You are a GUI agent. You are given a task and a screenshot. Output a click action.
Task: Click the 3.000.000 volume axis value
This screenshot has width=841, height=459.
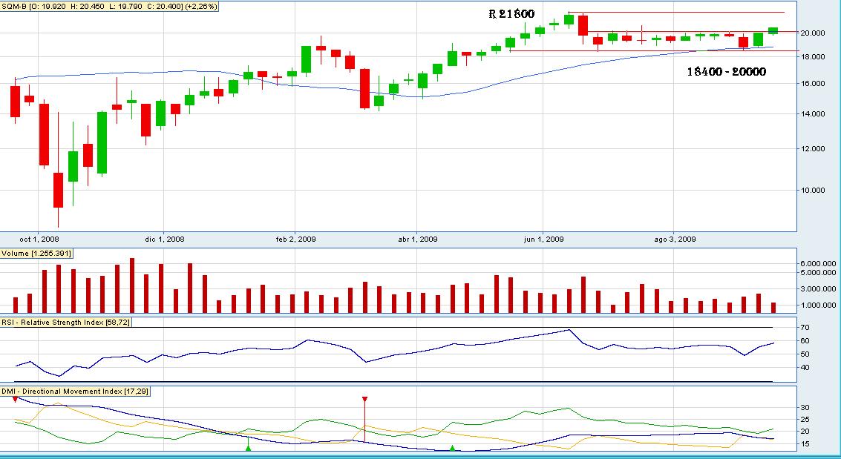(x=818, y=289)
